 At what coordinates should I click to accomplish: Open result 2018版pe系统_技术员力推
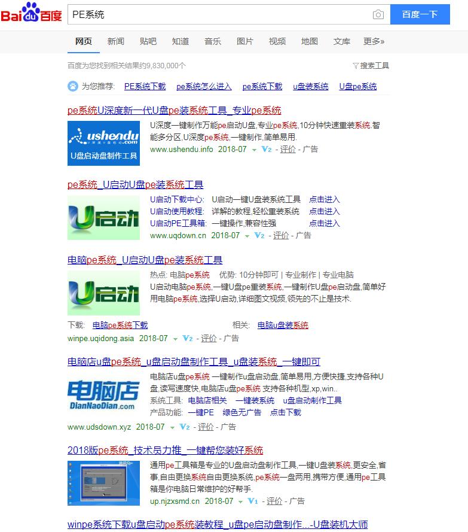(166, 450)
